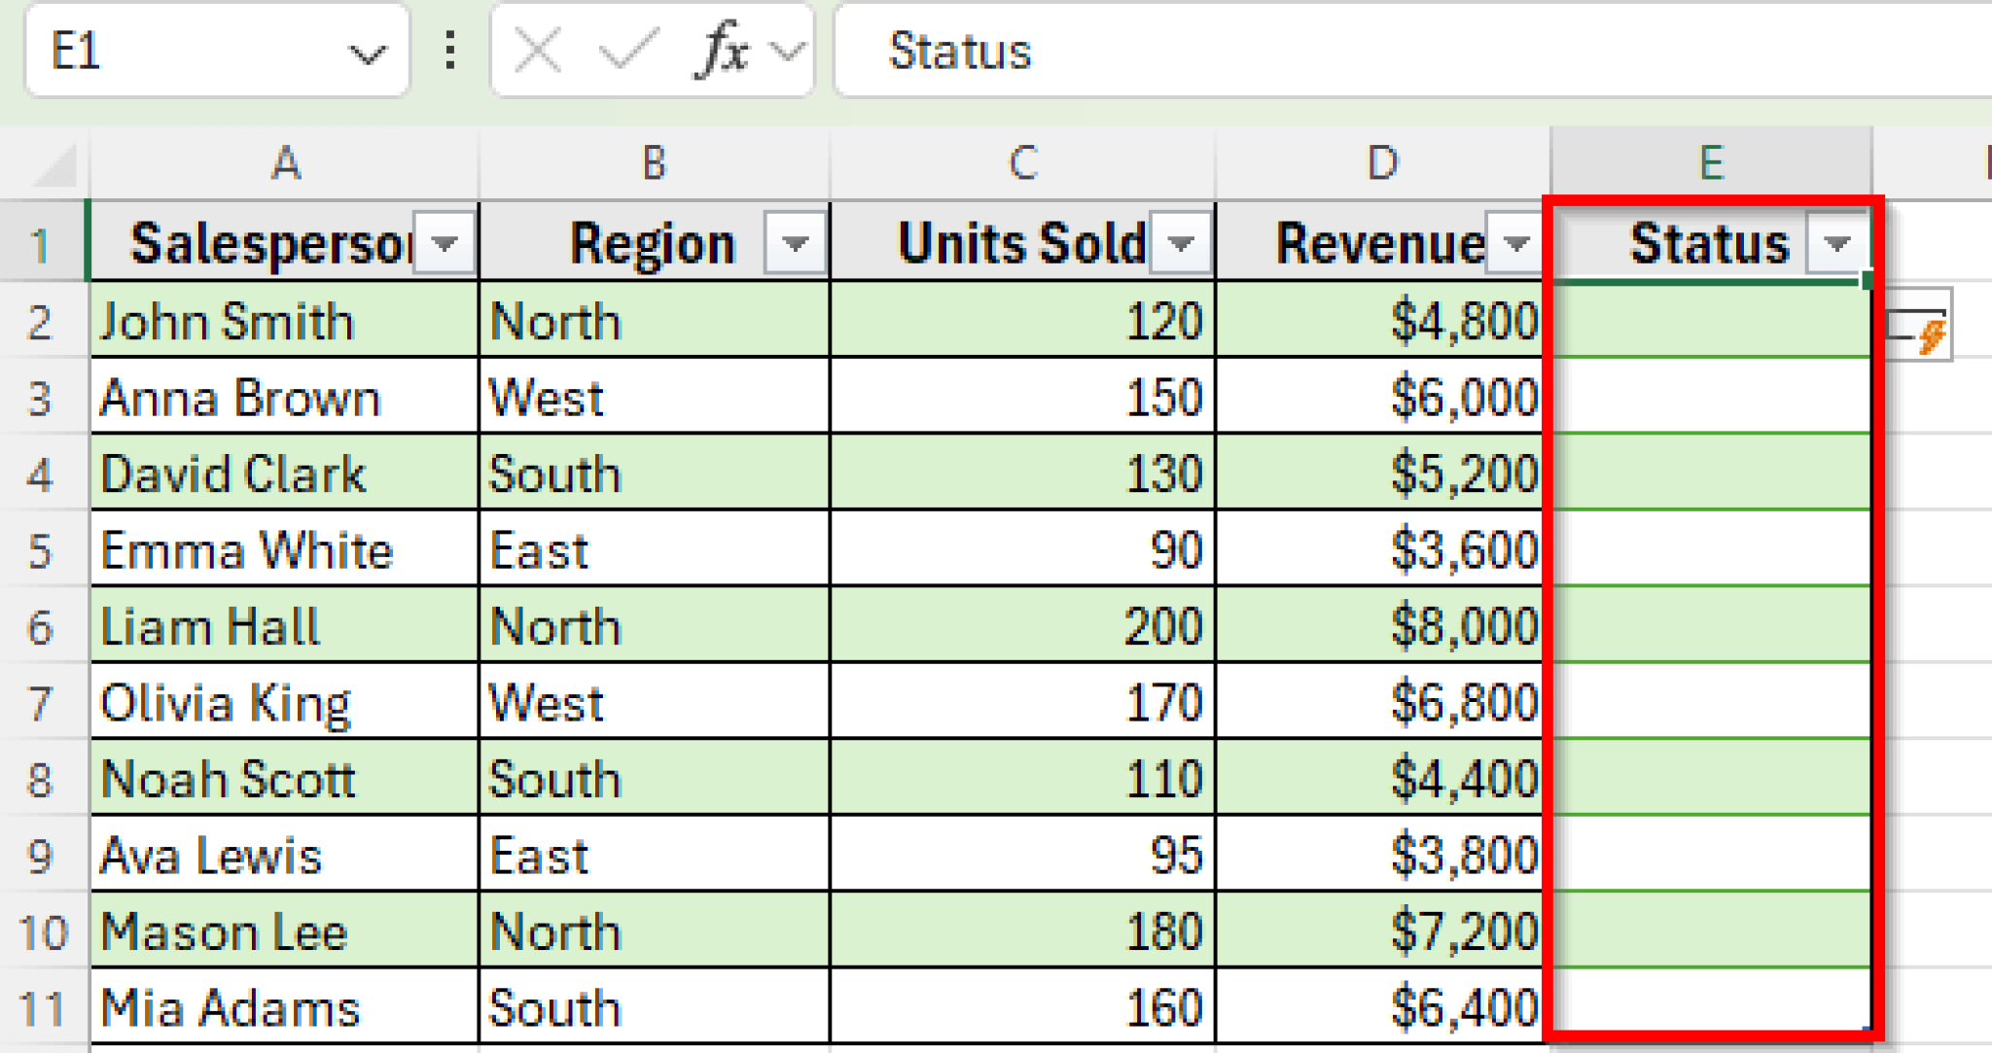The width and height of the screenshot is (1992, 1053).
Task: Select column C header
Action: click(1022, 163)
